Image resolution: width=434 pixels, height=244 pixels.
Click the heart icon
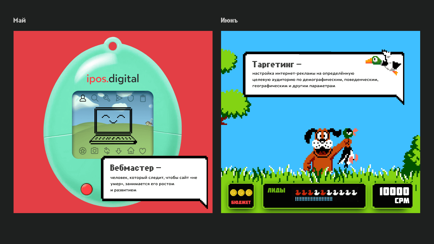pos(143,151)
